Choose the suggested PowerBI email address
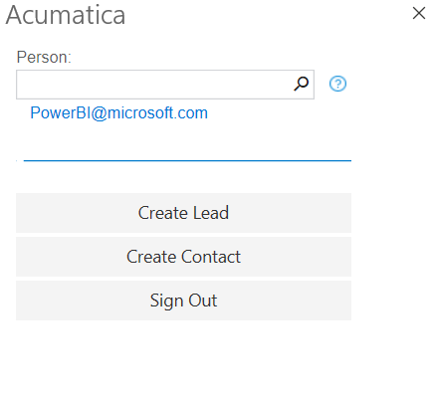 tap(118, 113)
